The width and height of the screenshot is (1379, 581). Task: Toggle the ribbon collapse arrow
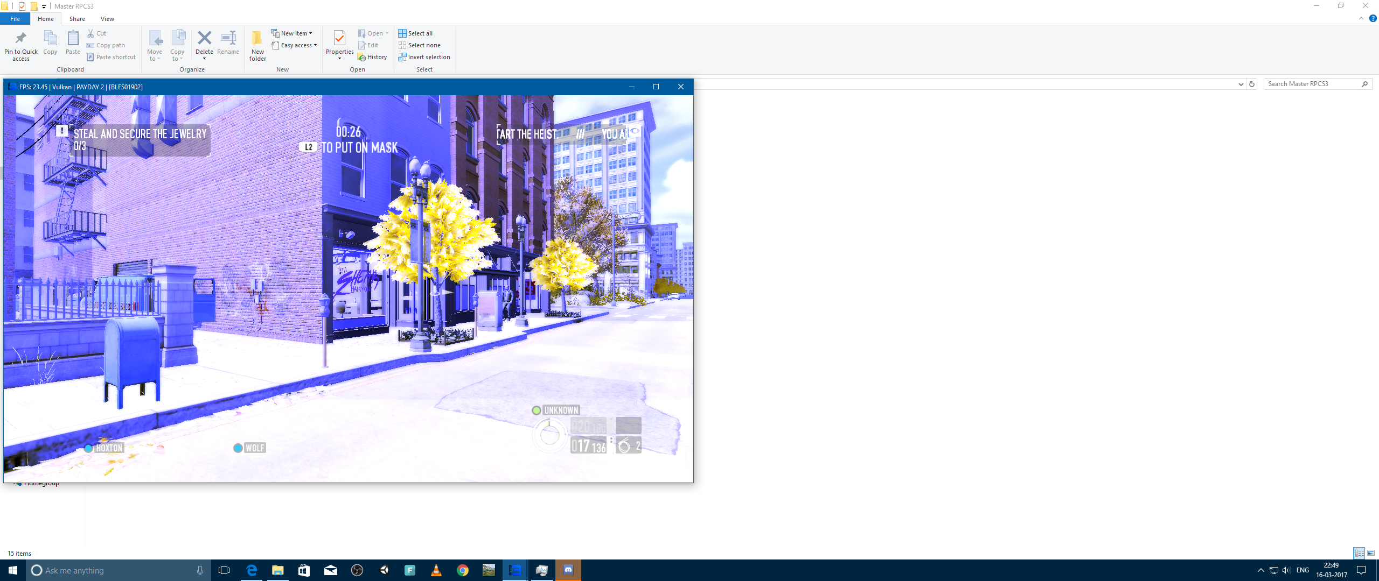point(1361,18)
